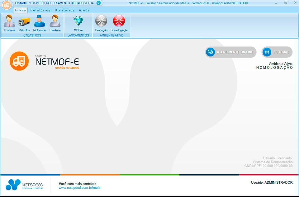Click the Netspeed logo in the footer

click(24, 185)
